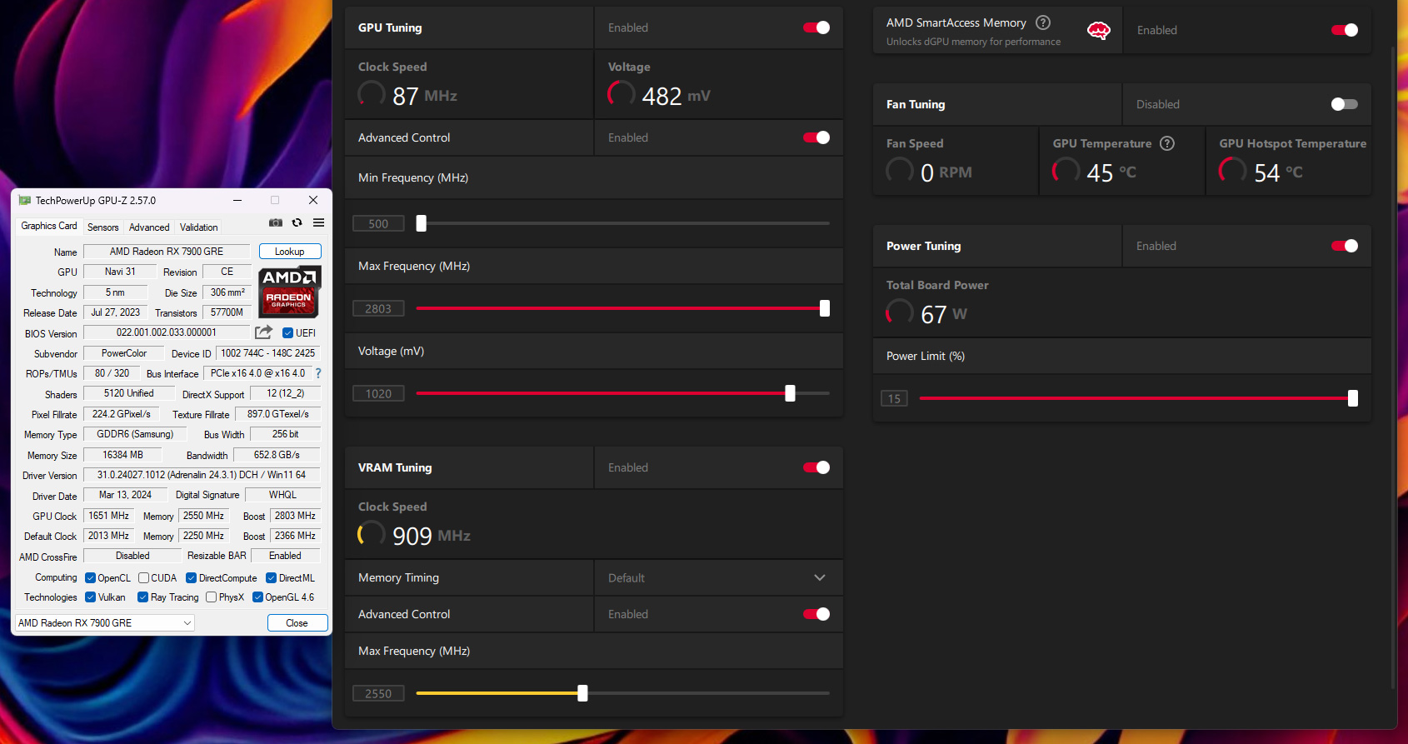Toggle VRAM Tuning Advanced Control switch
Screen dimensions: 1408x744
tap(816, 614)
